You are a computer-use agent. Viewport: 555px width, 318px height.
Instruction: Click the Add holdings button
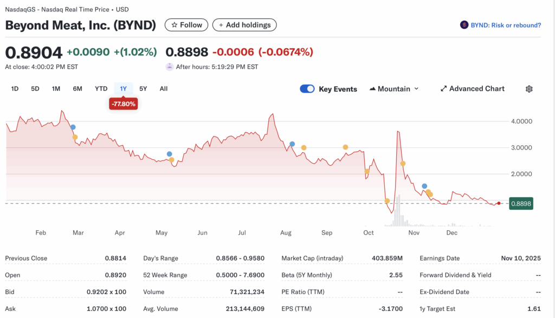coord(244,25)
